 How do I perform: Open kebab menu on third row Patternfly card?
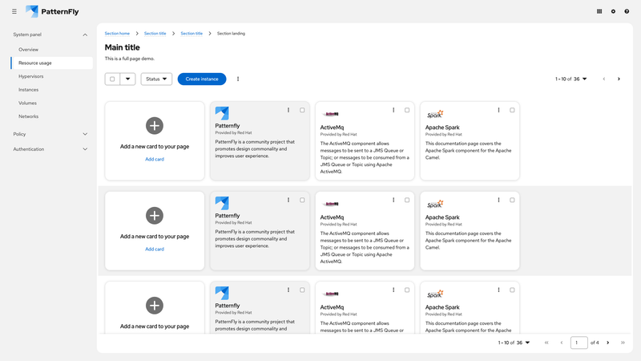288,290
